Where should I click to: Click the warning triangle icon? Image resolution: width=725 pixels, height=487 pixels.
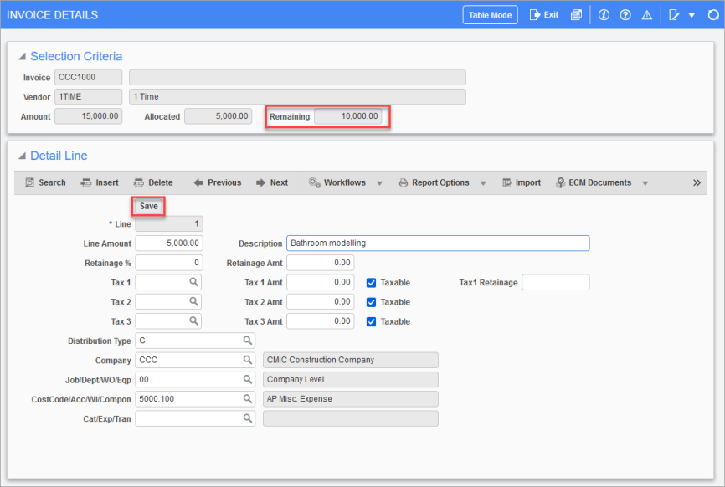647,15
